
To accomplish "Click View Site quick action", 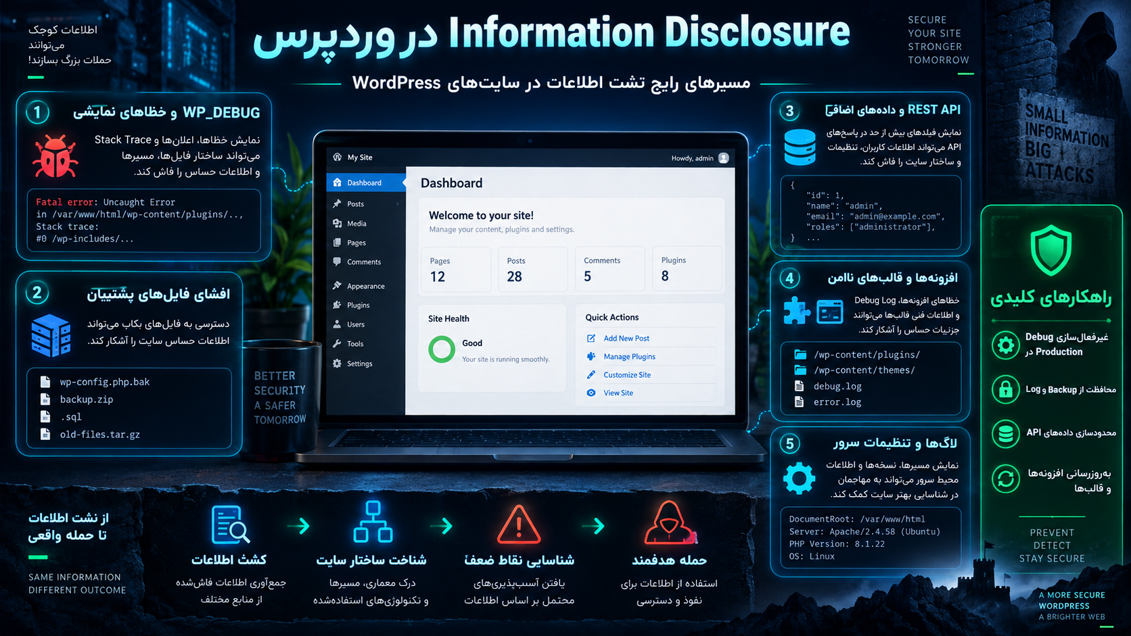I will coord(618,393).
